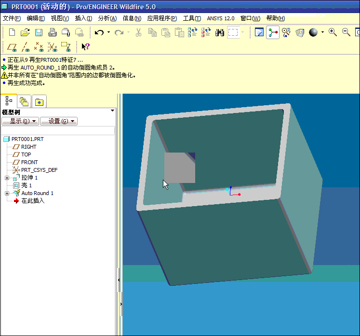The height and width of the screenshot is (336, 360).
Task: Switch to the Model Tree tab
Action: pos(9,101)
